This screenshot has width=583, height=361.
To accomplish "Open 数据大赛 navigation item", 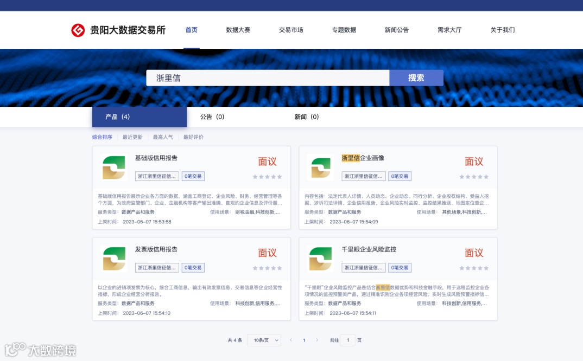I will (x=238, y=30).
